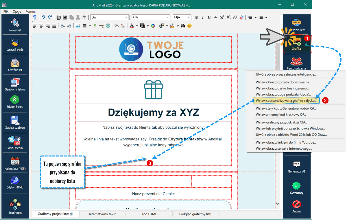Select Wstaw obraz z serwera internetowego
The height and width of the screenshot is (220, 347).
pyautogui.click(x=284, y=148)
